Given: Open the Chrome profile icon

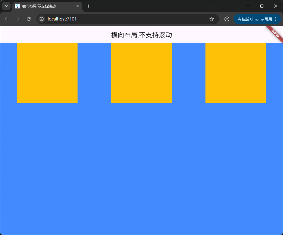Looking at the screenshot, I should (227, 19).
